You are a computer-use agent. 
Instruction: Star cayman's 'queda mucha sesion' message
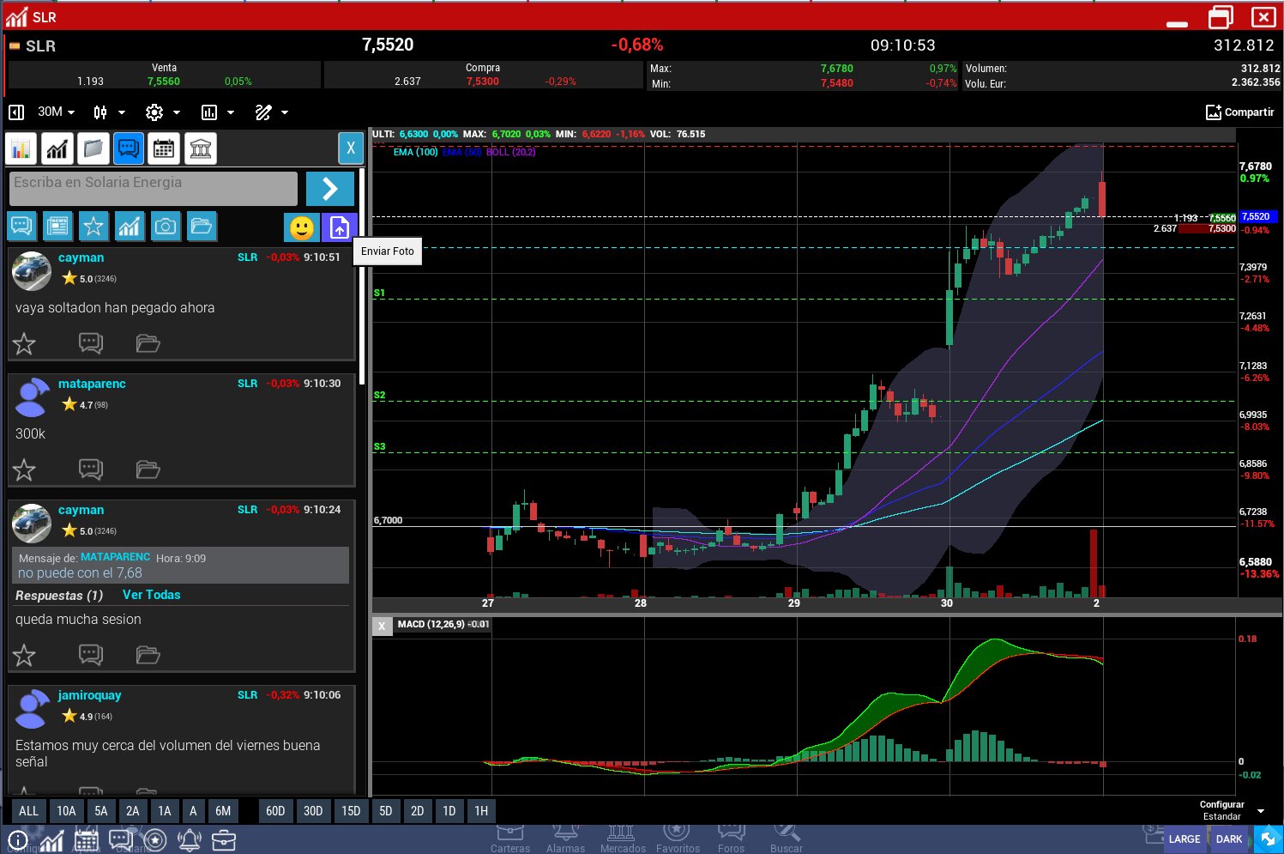click(24, 656)
